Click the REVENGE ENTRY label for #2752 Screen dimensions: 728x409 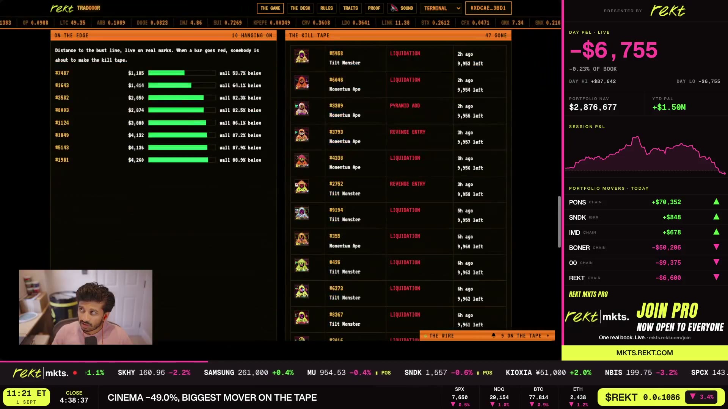click(x=408, y=184)
